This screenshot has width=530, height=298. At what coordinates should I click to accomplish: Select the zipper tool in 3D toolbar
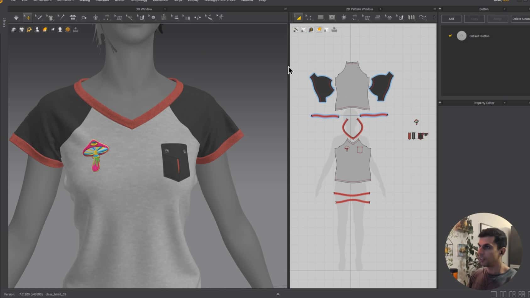[x=164, y=18]
